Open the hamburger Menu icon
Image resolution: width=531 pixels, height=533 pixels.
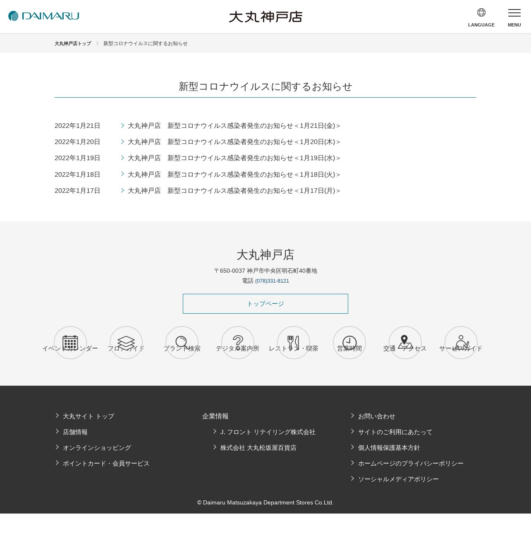[x=514, y=13]
